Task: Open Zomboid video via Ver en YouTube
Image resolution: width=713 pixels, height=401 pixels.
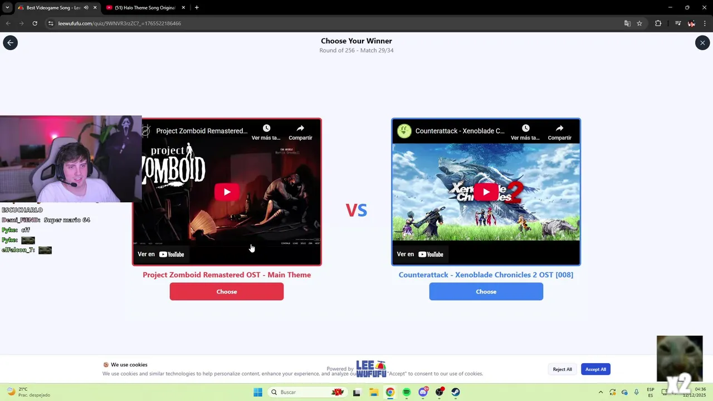Action: 162,255
